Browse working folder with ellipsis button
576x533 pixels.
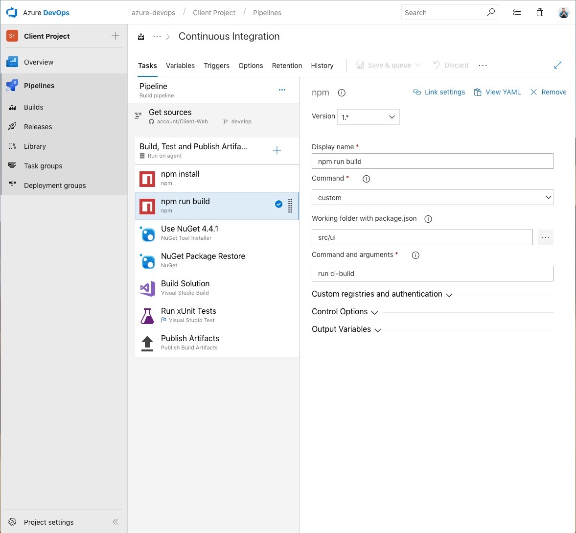545,237
